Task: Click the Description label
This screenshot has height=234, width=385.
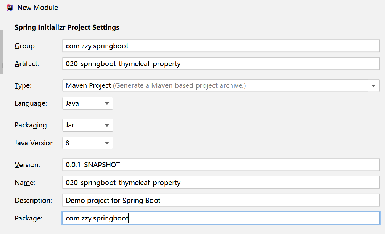Action: 33,201
